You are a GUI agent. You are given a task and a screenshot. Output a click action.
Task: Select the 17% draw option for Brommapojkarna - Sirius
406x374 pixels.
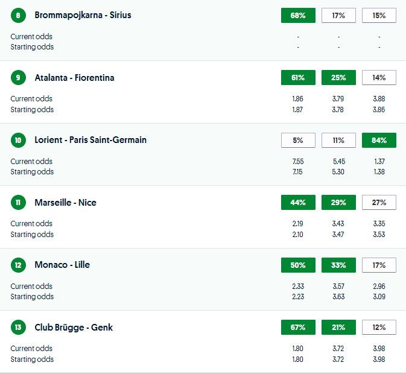338,15
